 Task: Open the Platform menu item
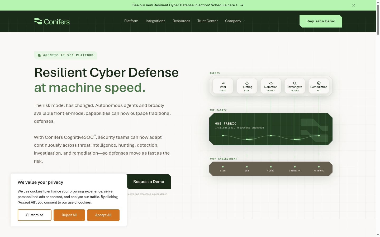pos(131,21)
